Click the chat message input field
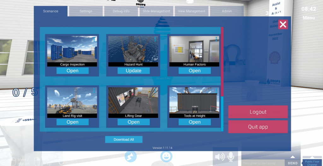This screenshot has width=323, height=166. 263,163
